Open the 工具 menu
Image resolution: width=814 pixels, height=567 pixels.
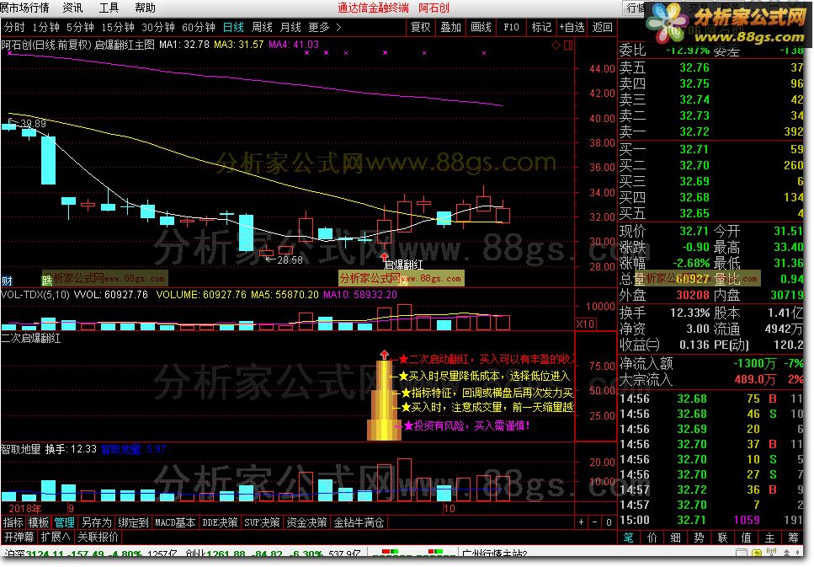click(109, 8)
